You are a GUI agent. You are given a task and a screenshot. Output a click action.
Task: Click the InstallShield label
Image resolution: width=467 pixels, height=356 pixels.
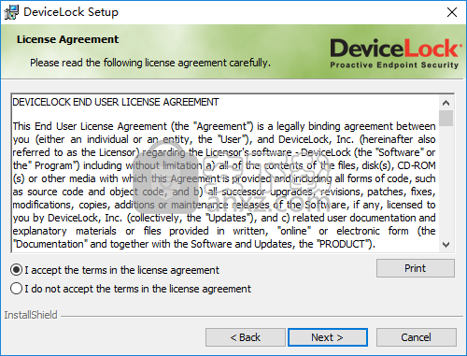tap(31, 315)
